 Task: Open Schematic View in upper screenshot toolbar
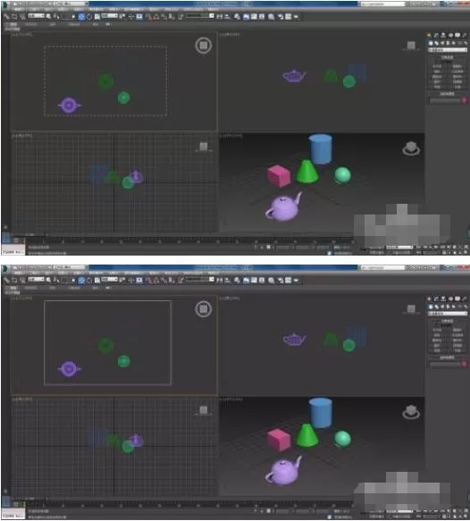pyautogui.click(x=262, y=17)
